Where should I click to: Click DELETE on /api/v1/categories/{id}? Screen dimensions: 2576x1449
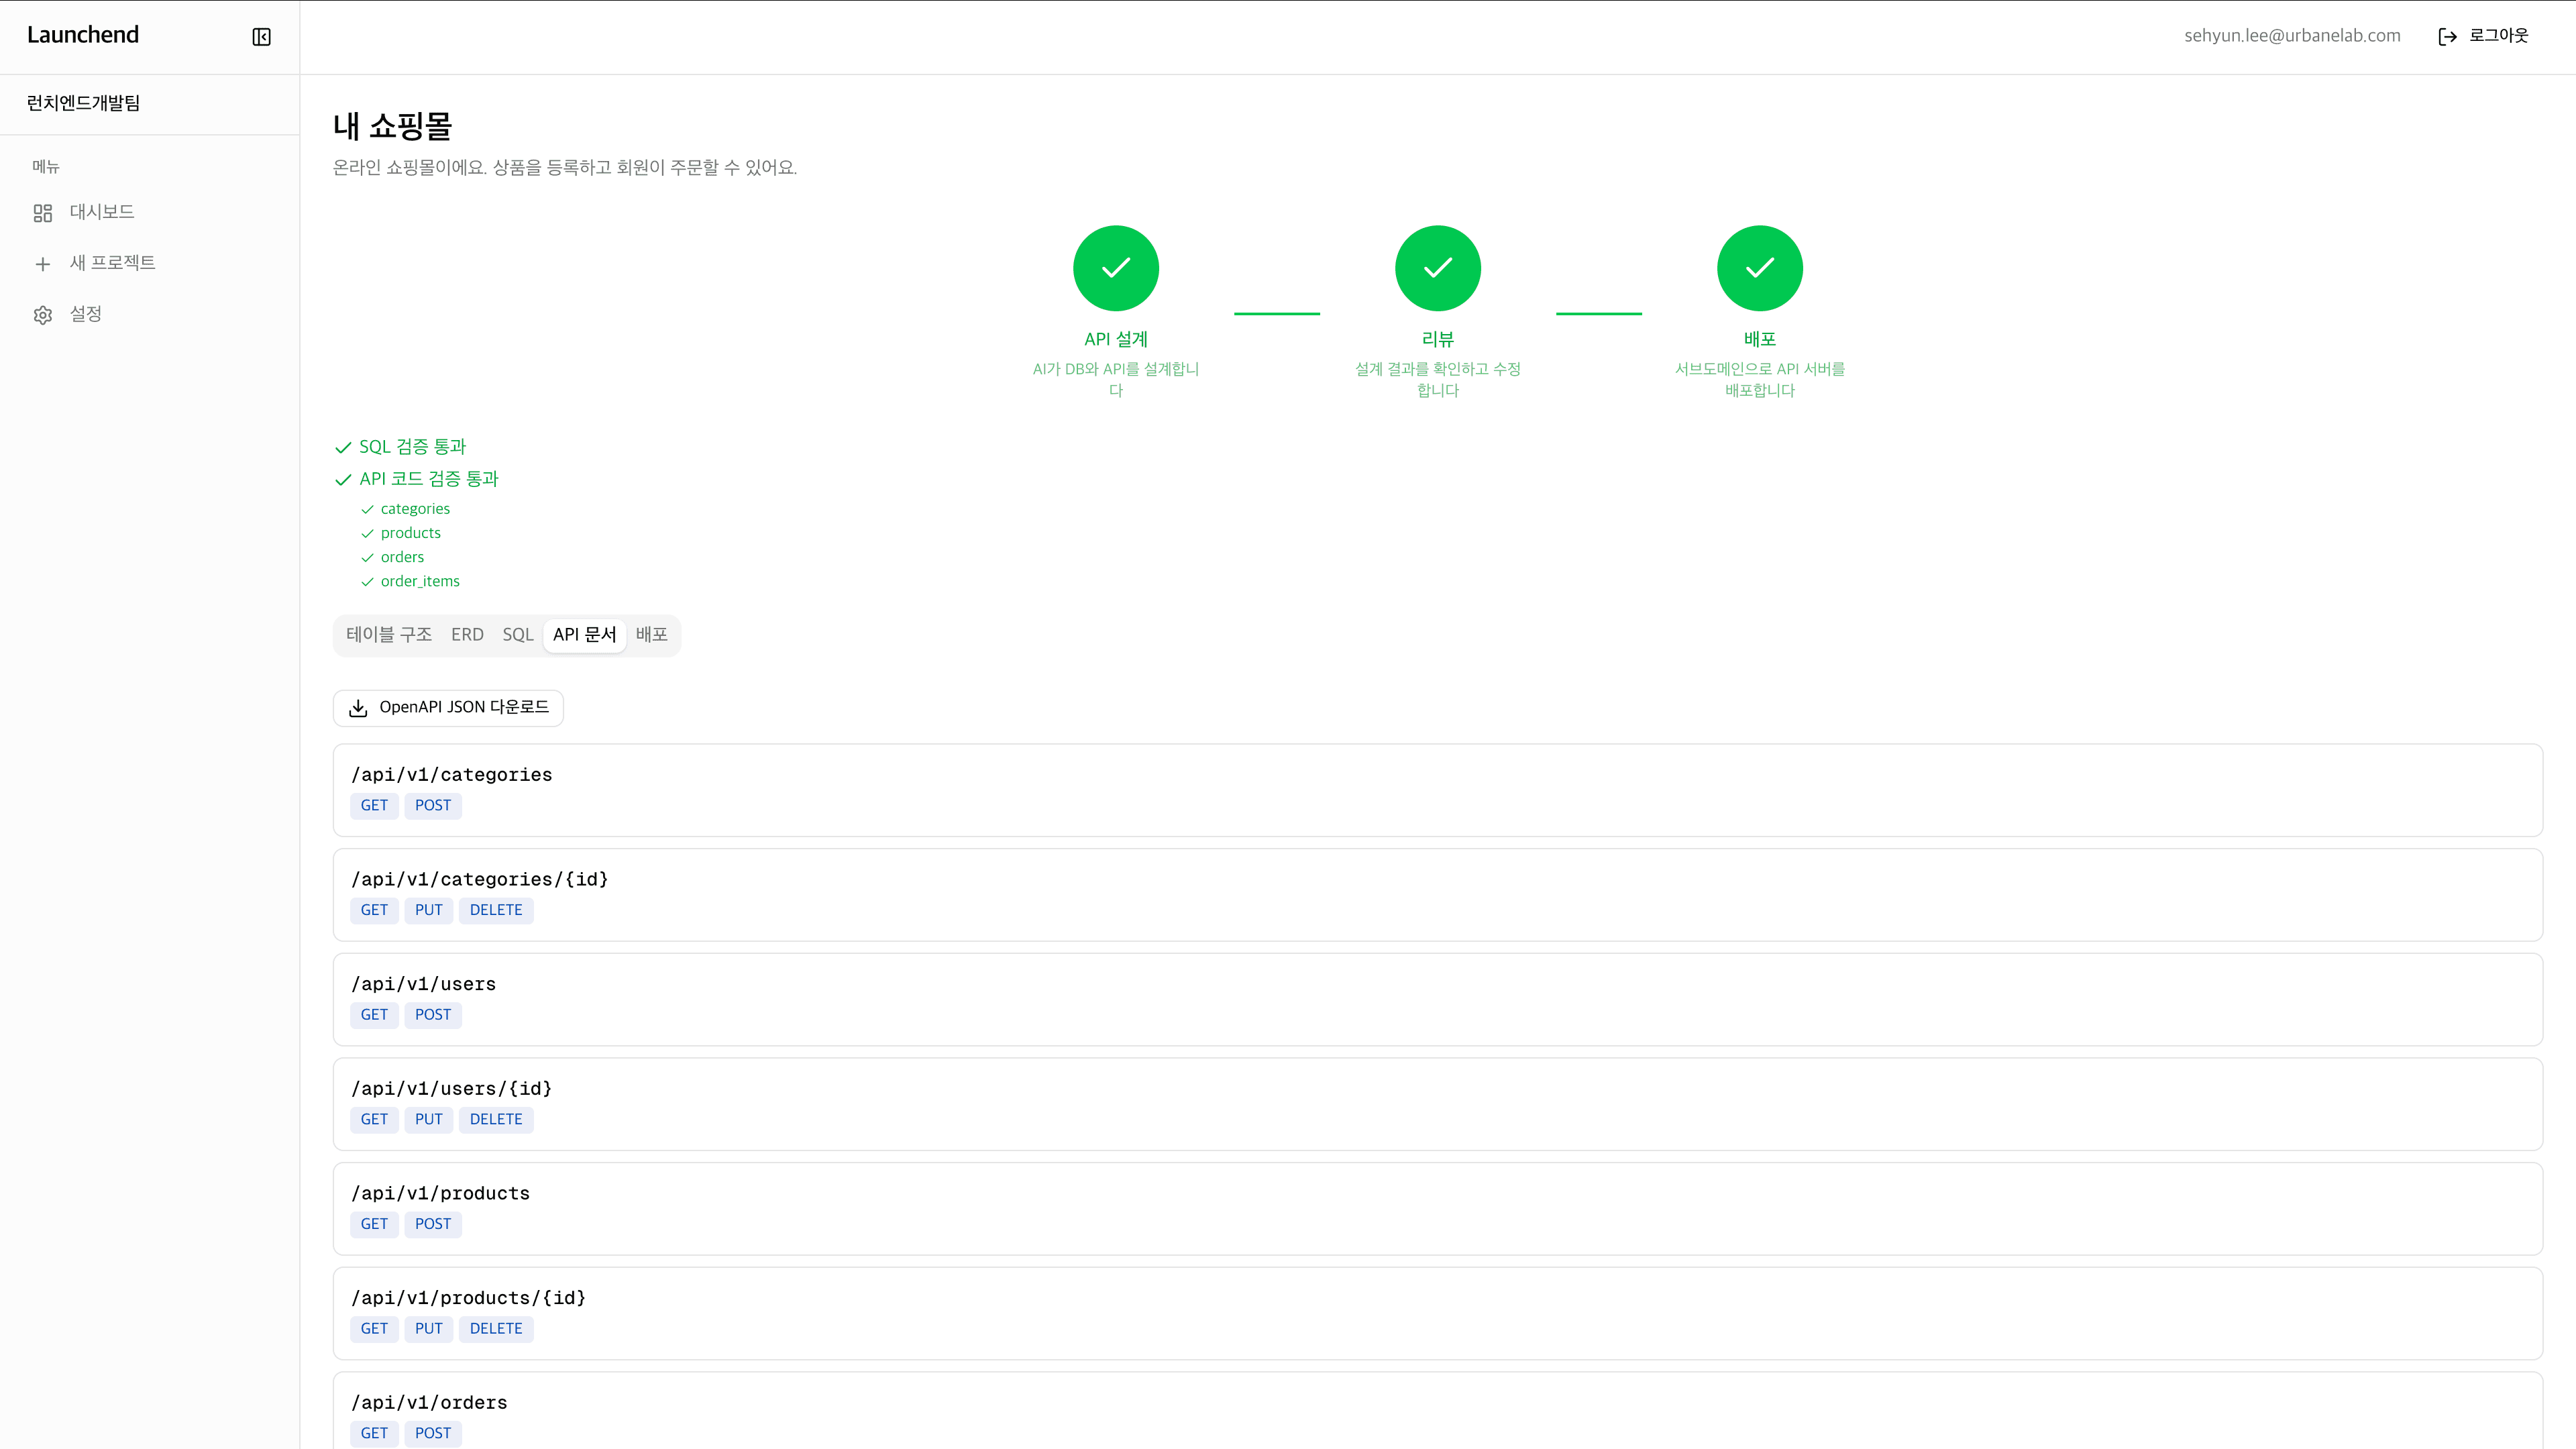496,911
